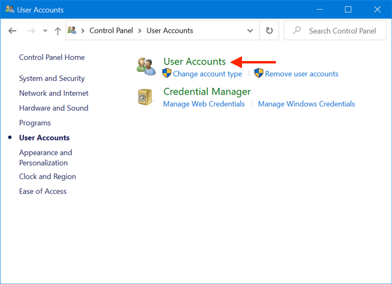Select User Accounts breadcrumb item

pyautogui.click(x=170, y=30)
